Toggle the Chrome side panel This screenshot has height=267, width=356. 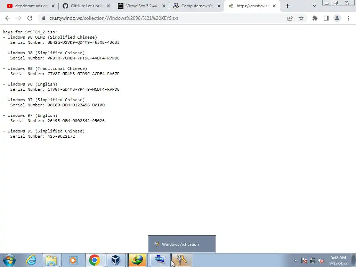326,18
